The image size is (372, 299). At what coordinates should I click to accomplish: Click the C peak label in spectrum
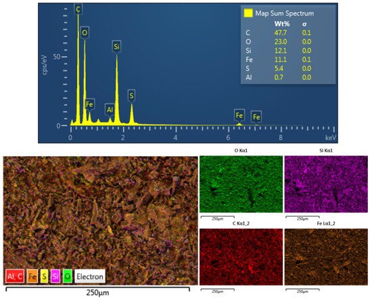(78, 9)
